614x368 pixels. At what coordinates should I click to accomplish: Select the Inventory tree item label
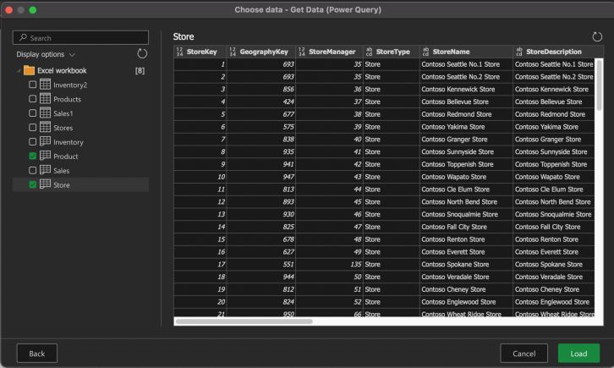pos(69,142)
